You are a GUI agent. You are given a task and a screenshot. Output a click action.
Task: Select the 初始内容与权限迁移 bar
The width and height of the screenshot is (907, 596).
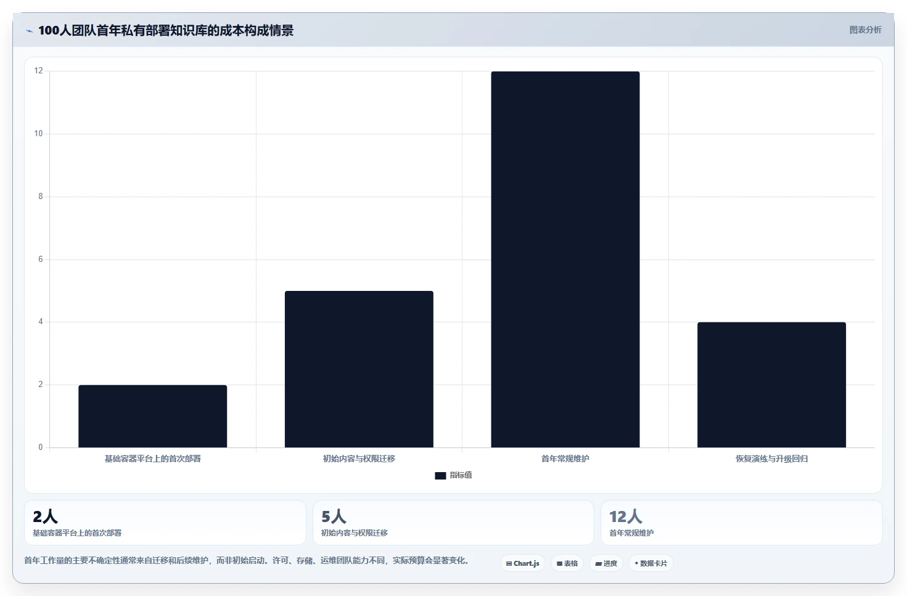point(359,369)
